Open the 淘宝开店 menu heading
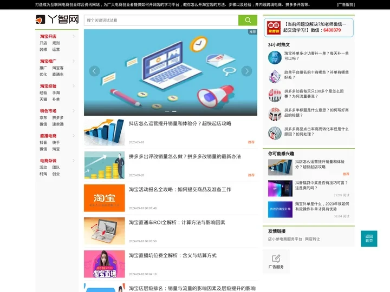 pos(48,36)
